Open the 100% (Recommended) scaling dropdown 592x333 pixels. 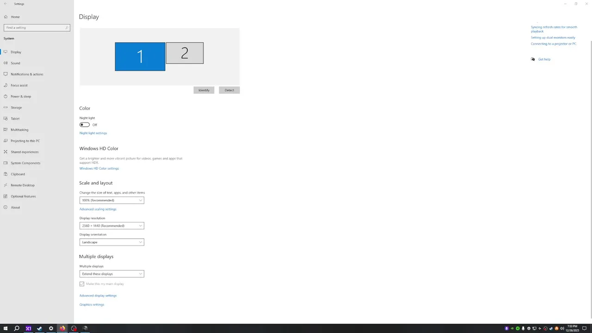[111, 200]
